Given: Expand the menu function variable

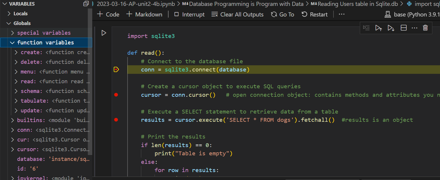Looking at the screenshot, I should point(16,72).
